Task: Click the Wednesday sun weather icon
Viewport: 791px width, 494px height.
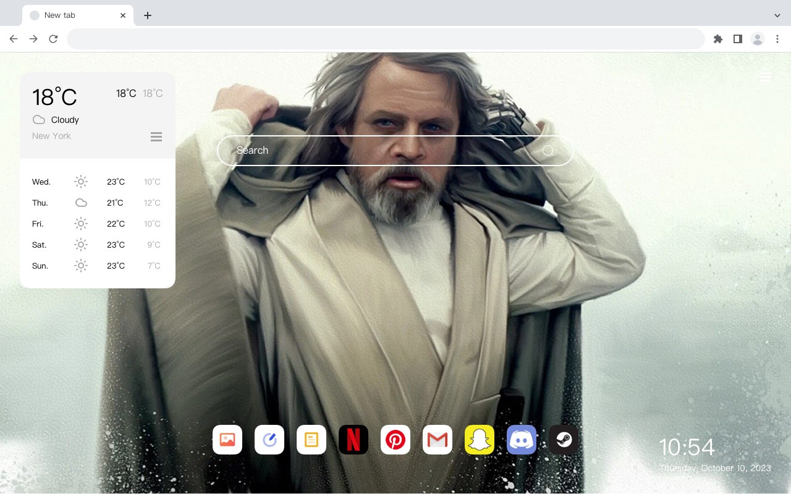Action: click(81, 182)
